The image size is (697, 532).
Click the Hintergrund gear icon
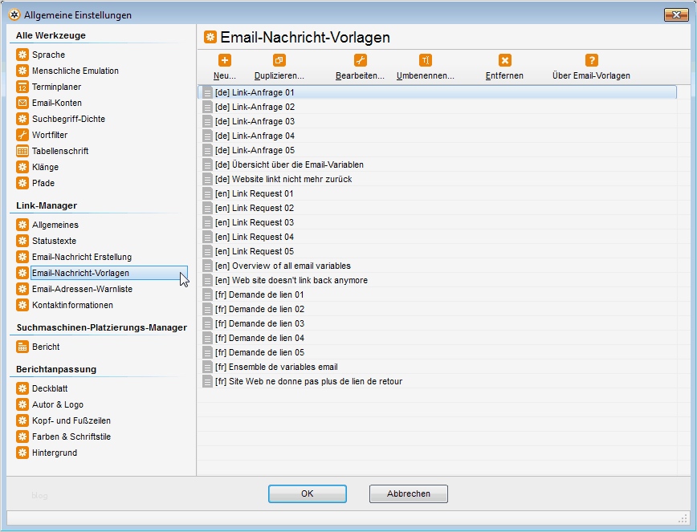tap(22, 453)
